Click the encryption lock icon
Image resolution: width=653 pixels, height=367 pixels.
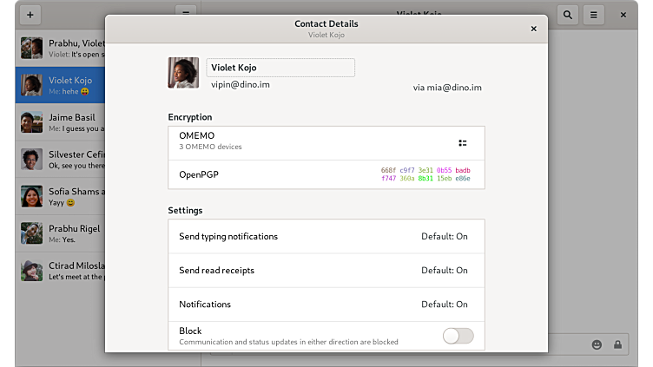(x=618, y=344)
